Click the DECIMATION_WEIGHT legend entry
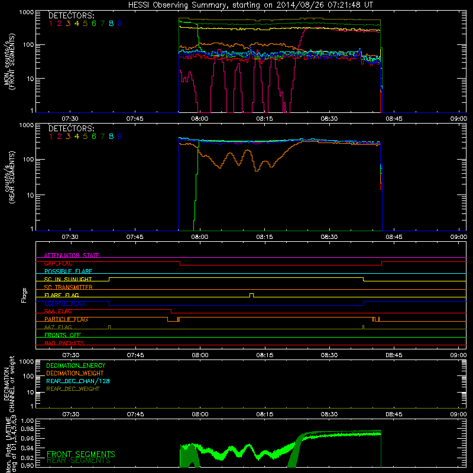 pos(75,373)
